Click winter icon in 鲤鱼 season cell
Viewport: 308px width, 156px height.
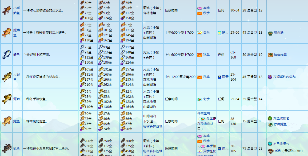[x=203, y=119]
